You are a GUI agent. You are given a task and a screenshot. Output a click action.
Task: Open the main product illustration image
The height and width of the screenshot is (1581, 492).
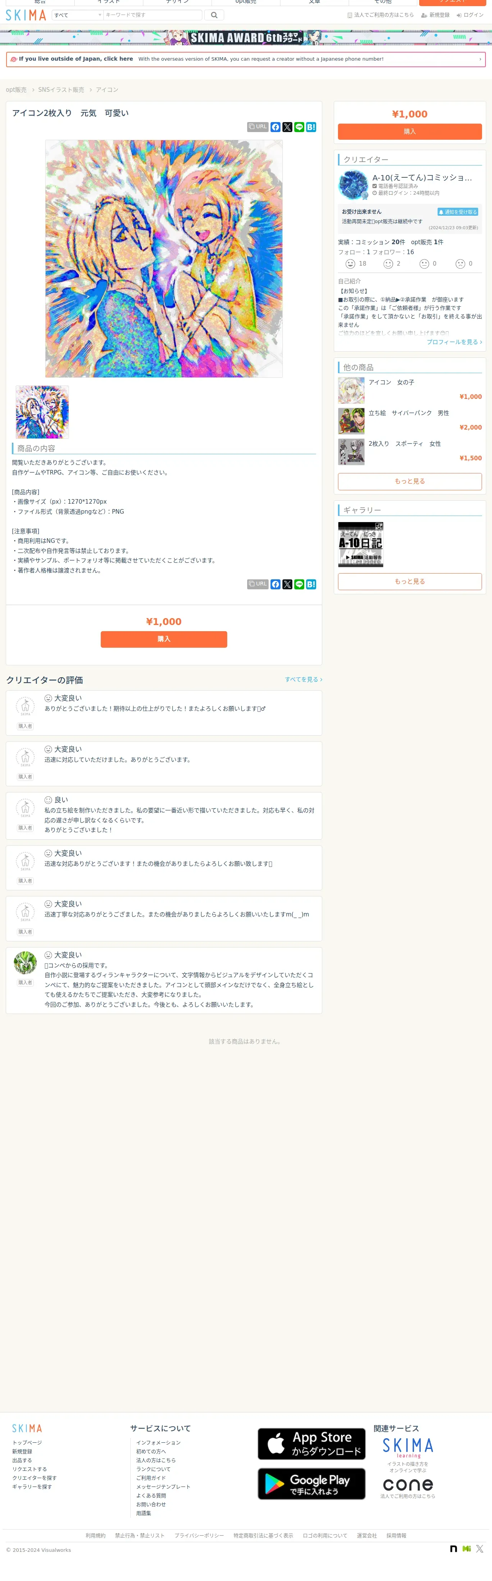(x=164, y=258)
